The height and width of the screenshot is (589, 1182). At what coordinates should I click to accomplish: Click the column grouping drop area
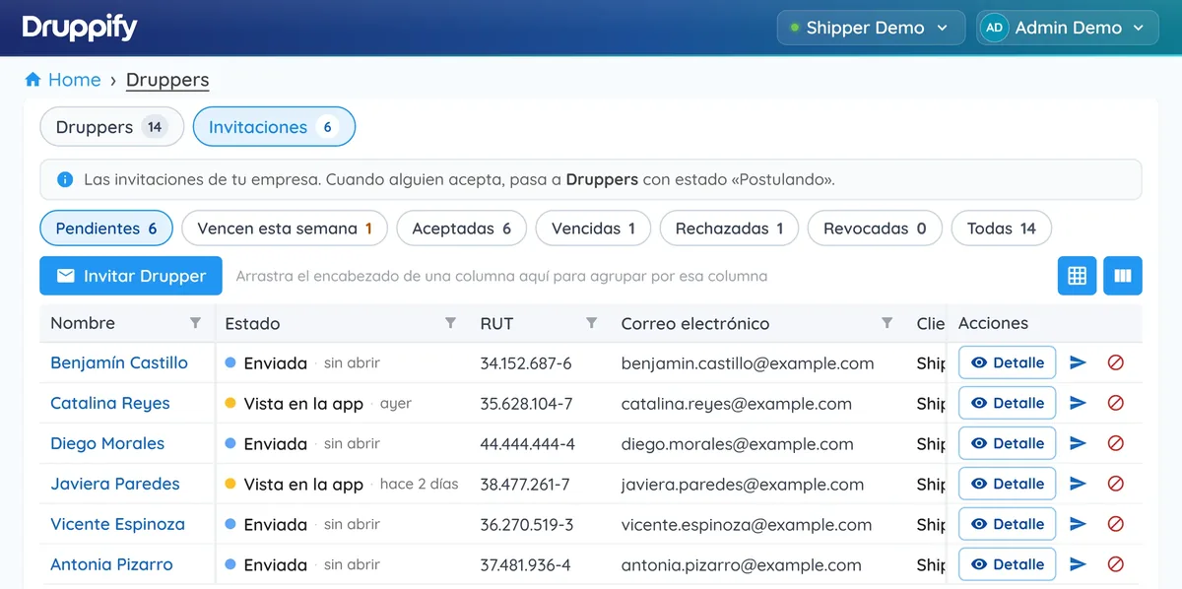501,276
